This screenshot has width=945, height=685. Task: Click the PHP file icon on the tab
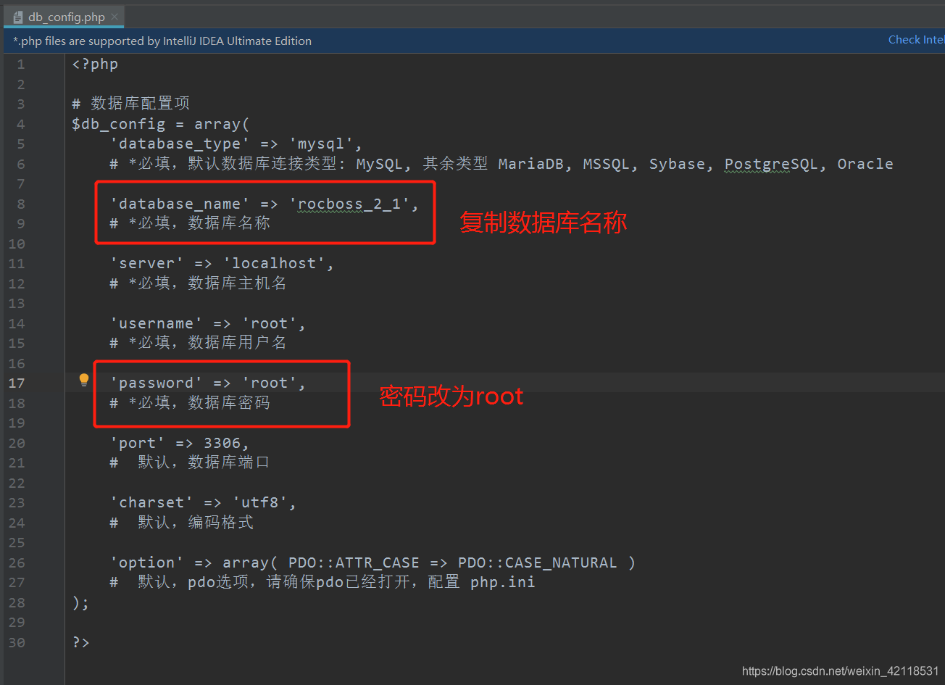[18, 17]
